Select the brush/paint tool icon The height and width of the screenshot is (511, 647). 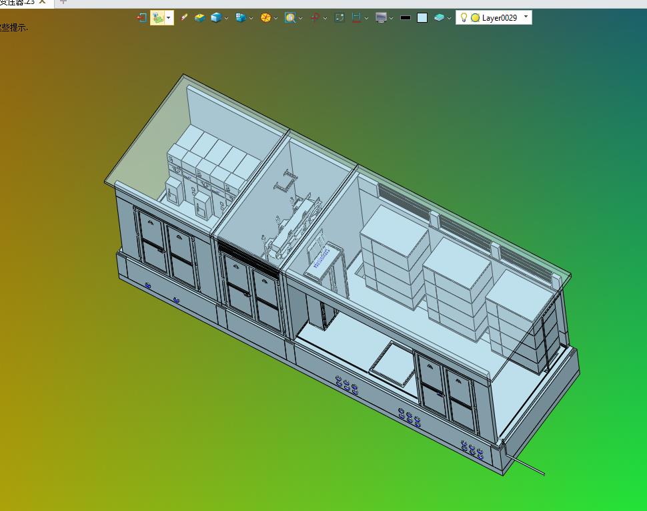point(184,17)
